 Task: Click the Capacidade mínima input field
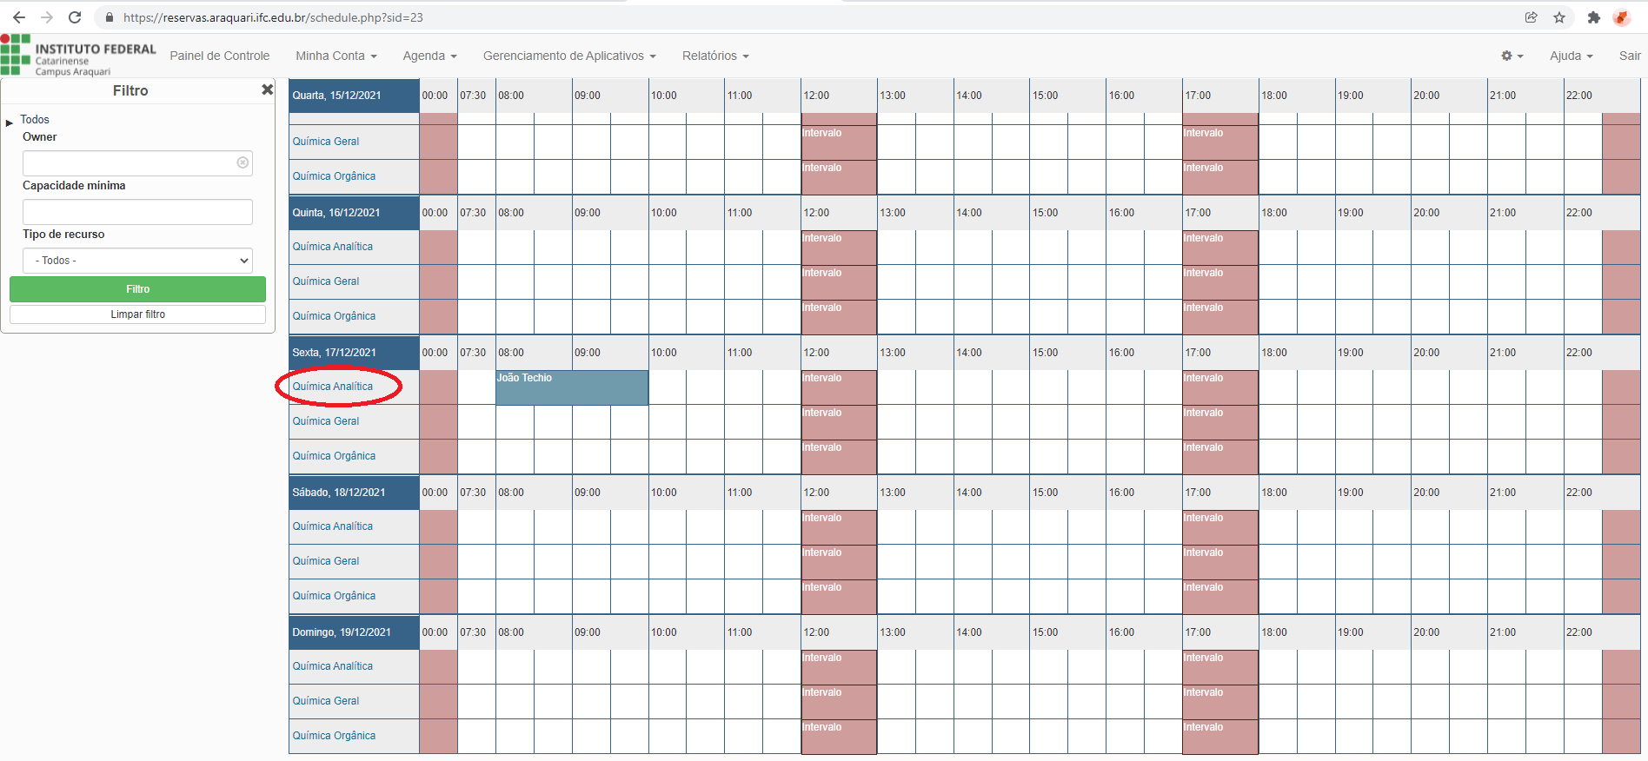click(137, 212)
